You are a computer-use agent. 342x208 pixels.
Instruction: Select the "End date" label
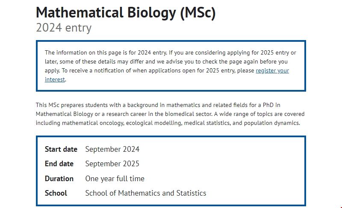tap(59, 164)
